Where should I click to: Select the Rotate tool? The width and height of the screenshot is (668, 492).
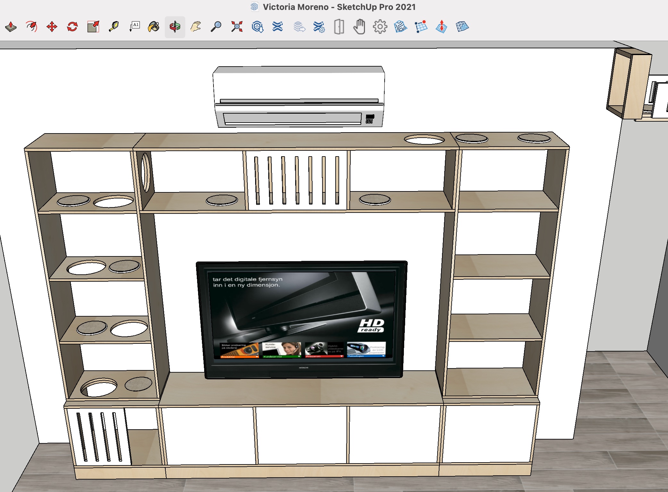72,27
